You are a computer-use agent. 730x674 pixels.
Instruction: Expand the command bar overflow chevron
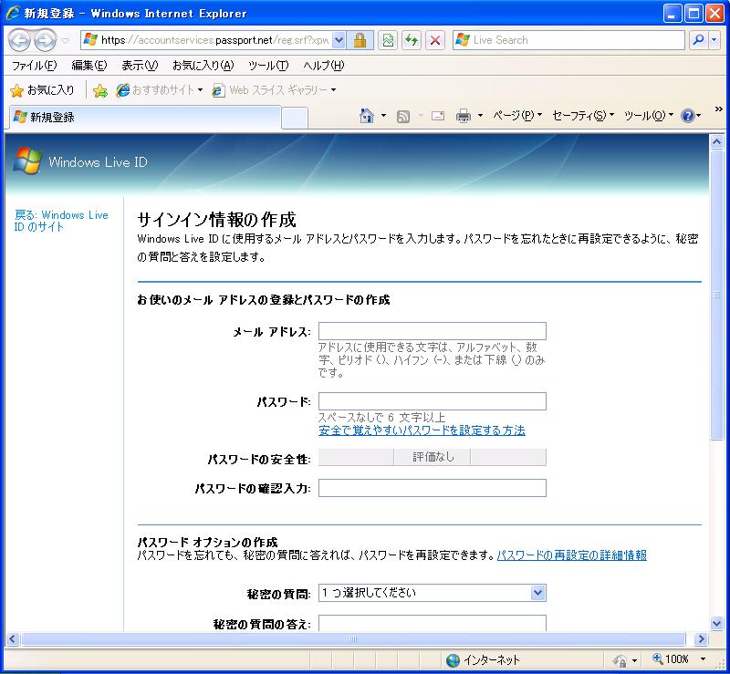719,109
